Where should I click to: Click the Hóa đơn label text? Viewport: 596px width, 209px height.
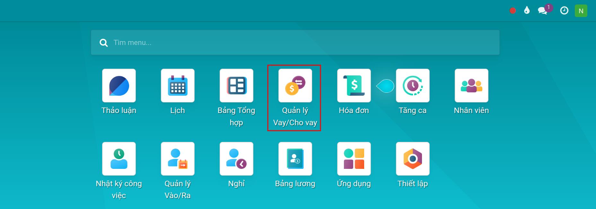[354, 110]
